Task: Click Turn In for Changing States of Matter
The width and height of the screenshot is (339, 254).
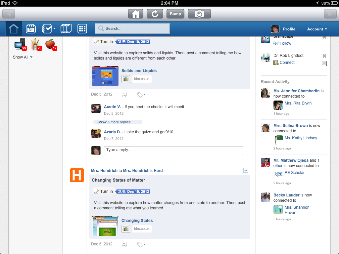Action: pyautogui.click(x=103, y=191)
